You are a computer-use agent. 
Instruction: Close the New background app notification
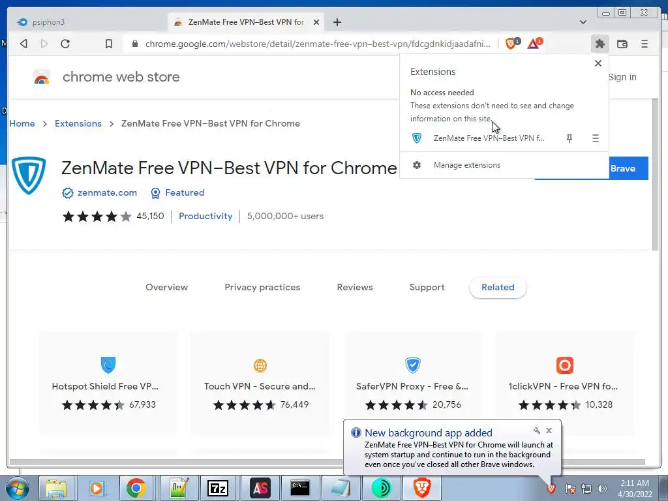[x=549, y=431]
